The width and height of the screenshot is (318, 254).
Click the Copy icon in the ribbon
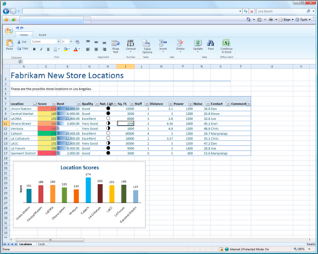point(19,49)
